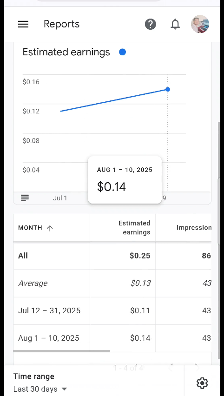Sort by the MONTH column header
Viewport: 224px width, 396px height.
30,228
